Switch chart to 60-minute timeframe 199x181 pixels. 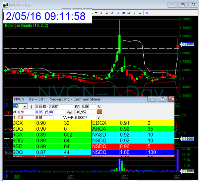129,13
